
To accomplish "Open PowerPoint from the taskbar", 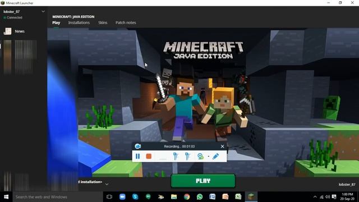I will 225,196.
